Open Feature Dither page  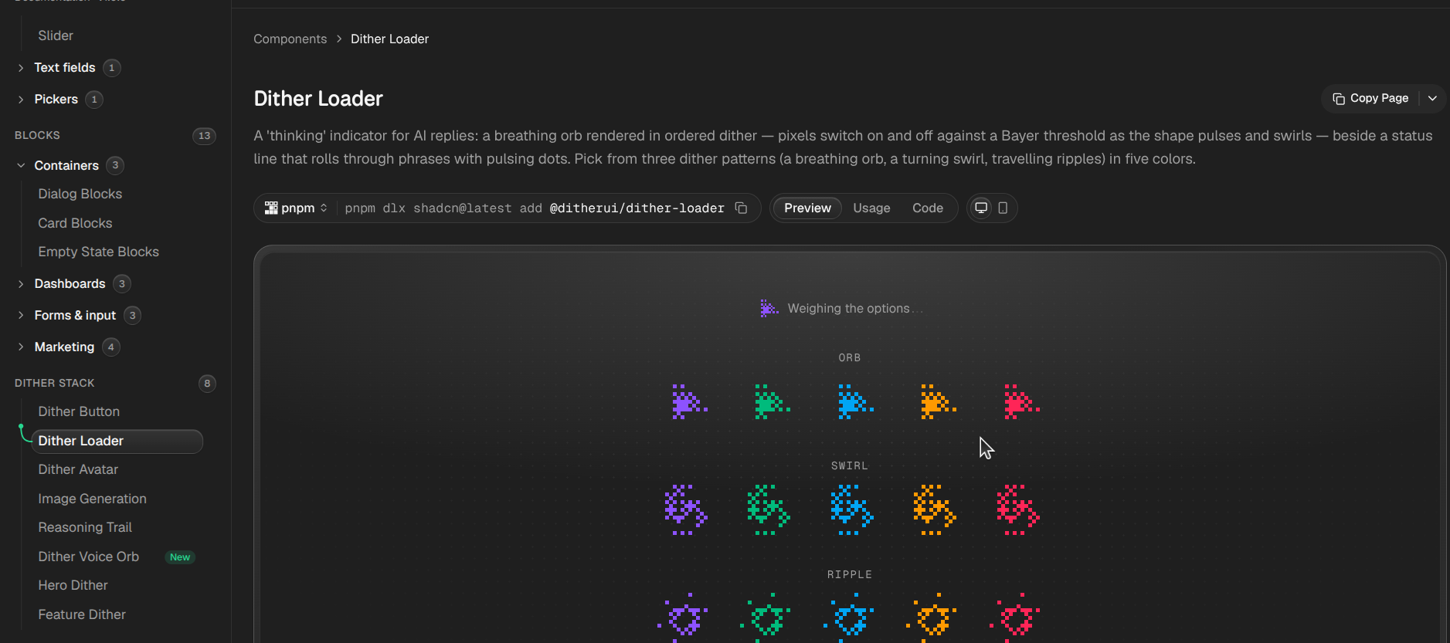coord(82,614)
